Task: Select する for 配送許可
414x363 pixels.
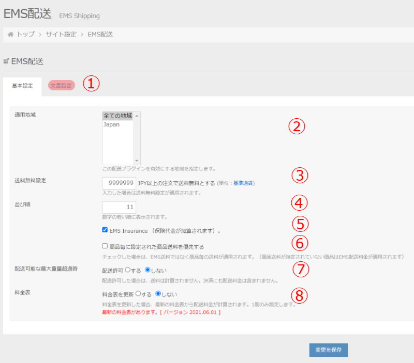Action: pyautogui.click(x=127, y=270)
